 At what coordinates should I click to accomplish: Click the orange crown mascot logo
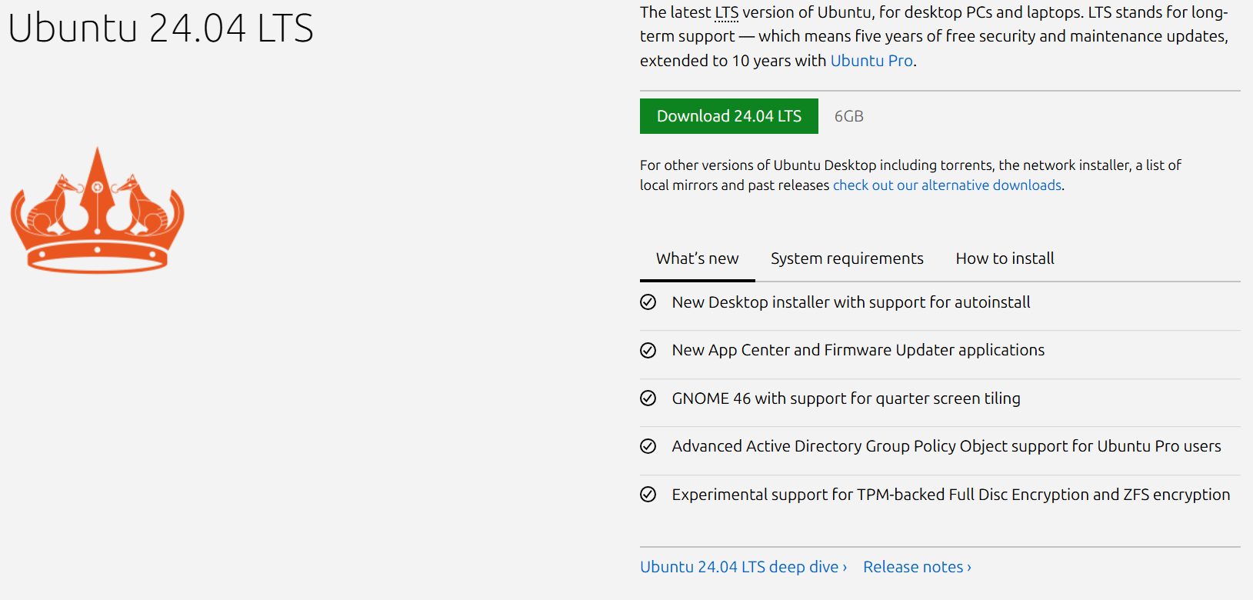click(x=97, y=210)
